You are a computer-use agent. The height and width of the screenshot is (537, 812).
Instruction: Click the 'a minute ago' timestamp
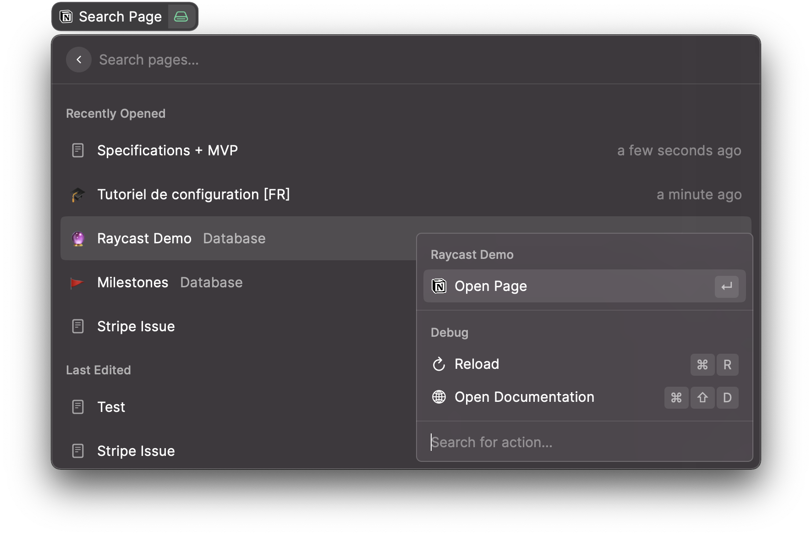[x=699, y=194]
